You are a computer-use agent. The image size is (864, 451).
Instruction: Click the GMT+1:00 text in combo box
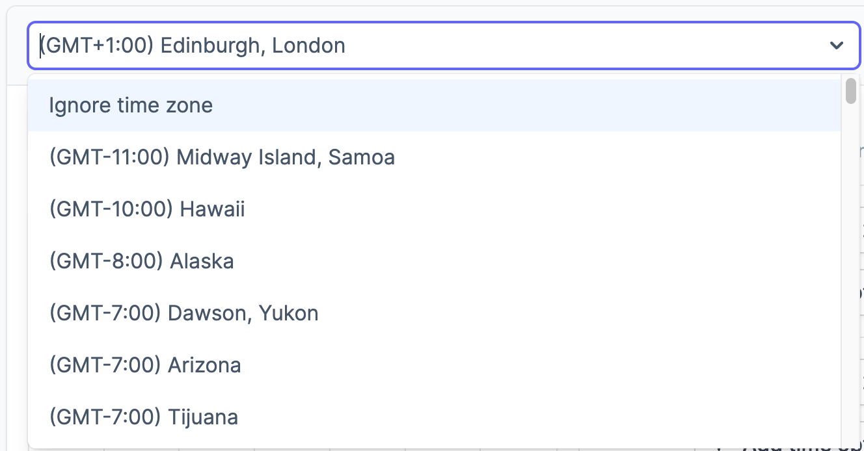point(98,45)
